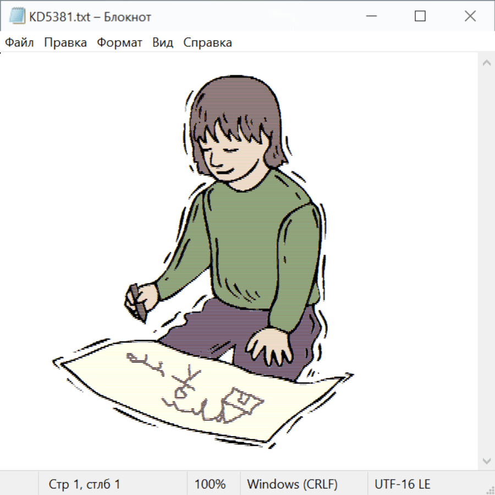Close the KD5381.txt window
Viewport: 495px width, 495px height.
coord(470,16)
